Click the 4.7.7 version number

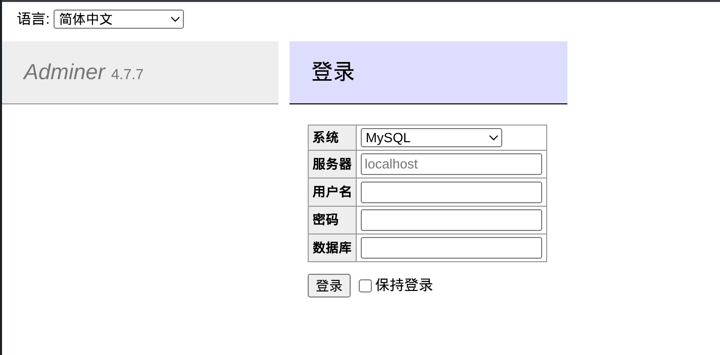(127, 75)
